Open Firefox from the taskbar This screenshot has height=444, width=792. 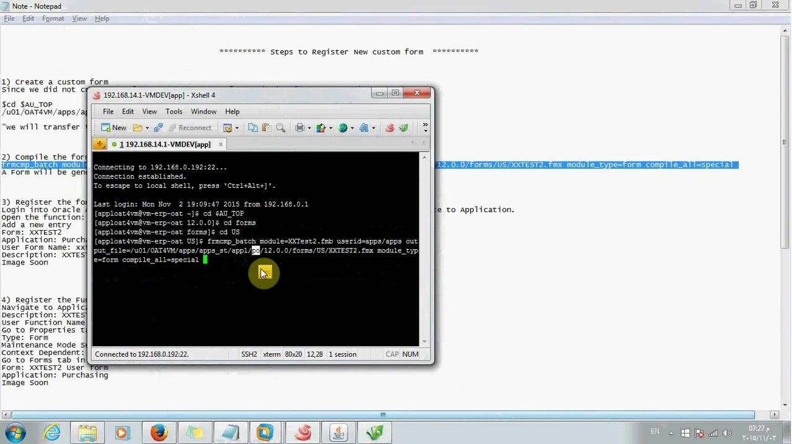pos(159,432)
